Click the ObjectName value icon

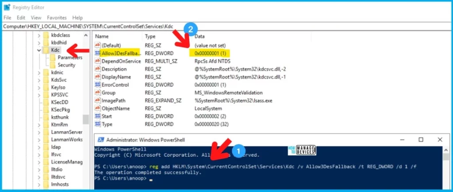click(x=98, y=108)
